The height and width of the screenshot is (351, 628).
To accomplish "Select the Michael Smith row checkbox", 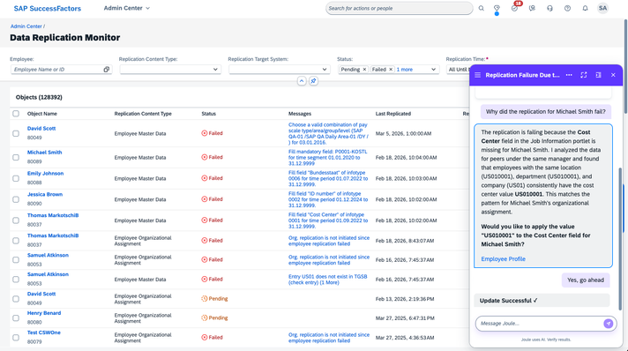I will tap(16, 158).
